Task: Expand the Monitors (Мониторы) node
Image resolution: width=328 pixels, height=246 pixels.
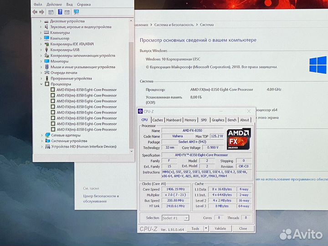Action: click(x=41, y=61)
